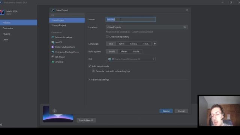Select Compose Multiplatform generator entry
The width and height of the screenshot is (240, 135).
click(67, 52)
